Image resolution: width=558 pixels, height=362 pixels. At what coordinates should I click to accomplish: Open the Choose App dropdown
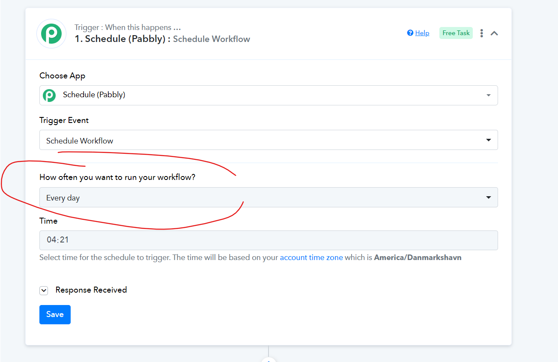(x=269, y=95)
